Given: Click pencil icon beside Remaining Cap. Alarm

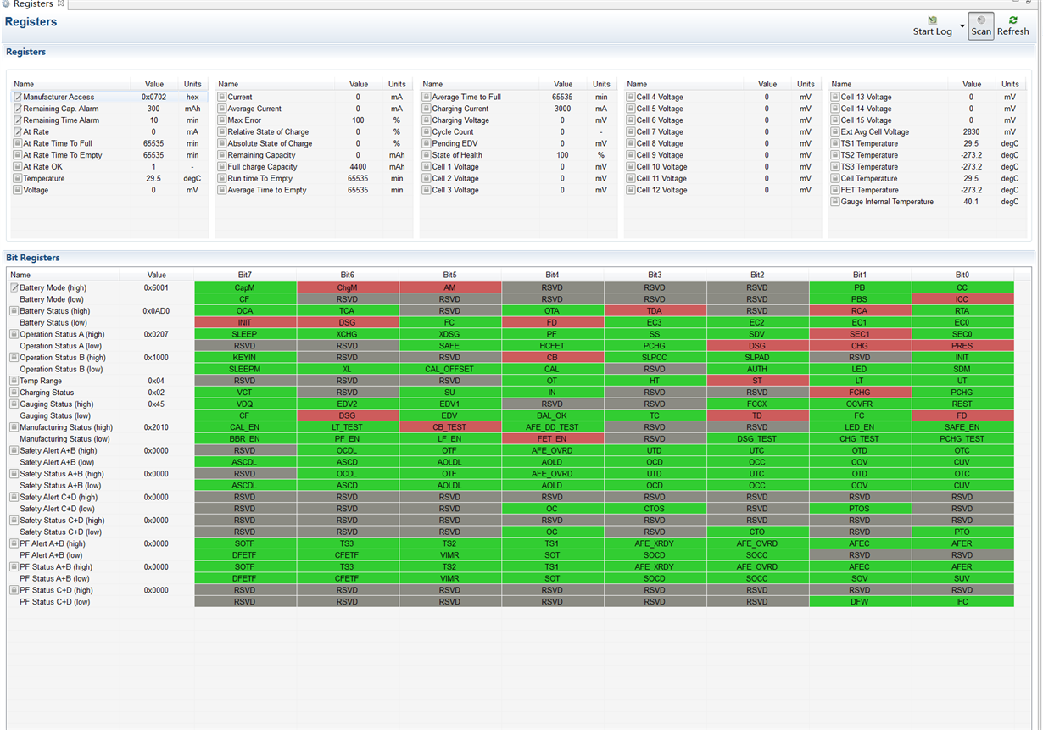Looking at the screenshot, I should (18, 109).
